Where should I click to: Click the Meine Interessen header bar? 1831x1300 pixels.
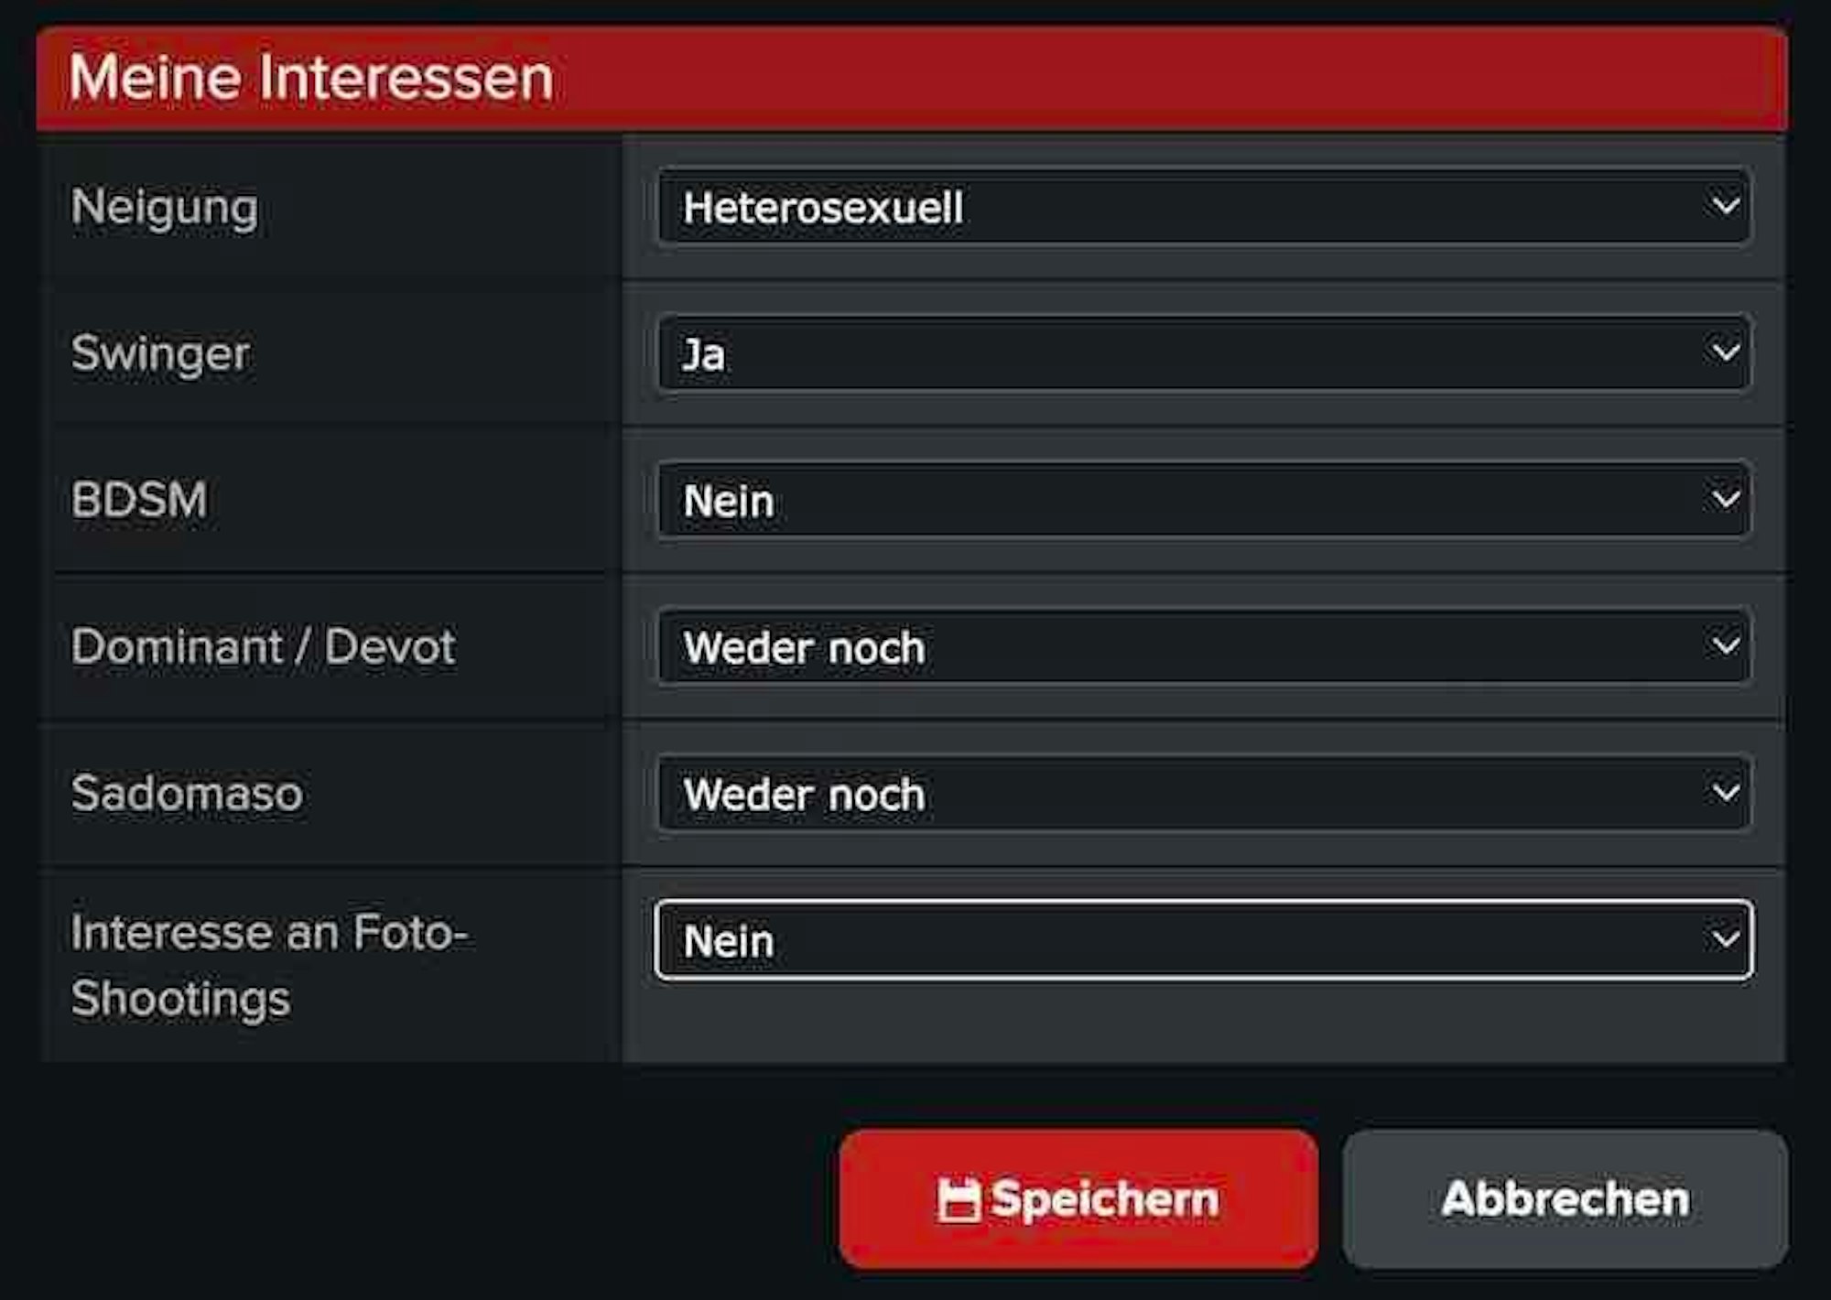(911, 78)
